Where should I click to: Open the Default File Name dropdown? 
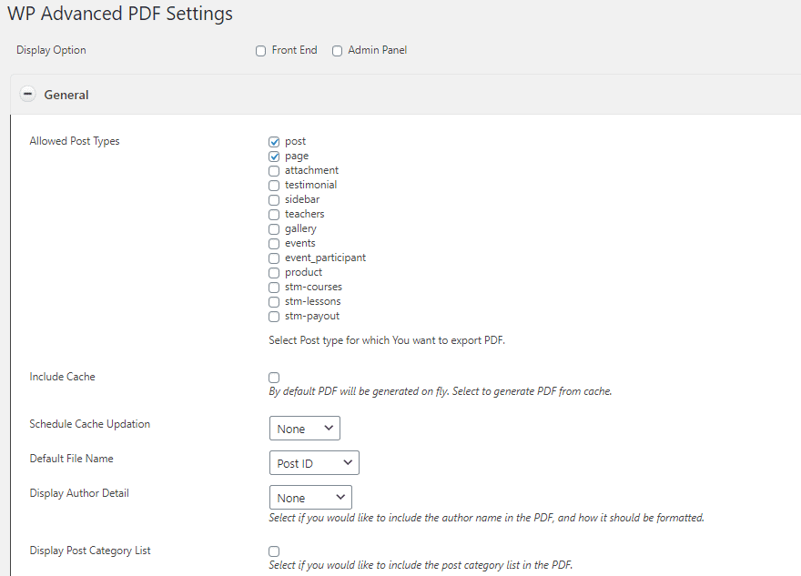click(313, 462)
